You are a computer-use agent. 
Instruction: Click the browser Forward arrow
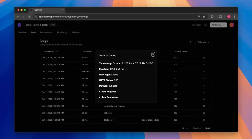tap(23, 17)
